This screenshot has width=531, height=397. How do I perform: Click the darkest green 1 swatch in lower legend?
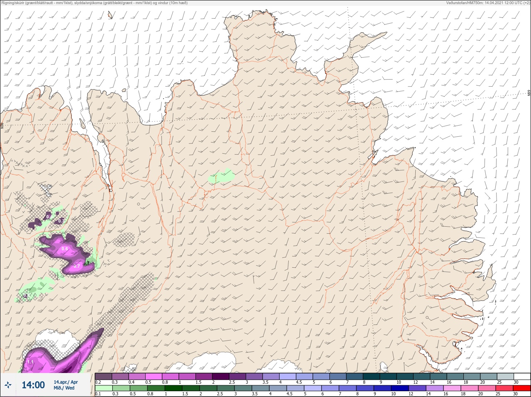[173, 389]
